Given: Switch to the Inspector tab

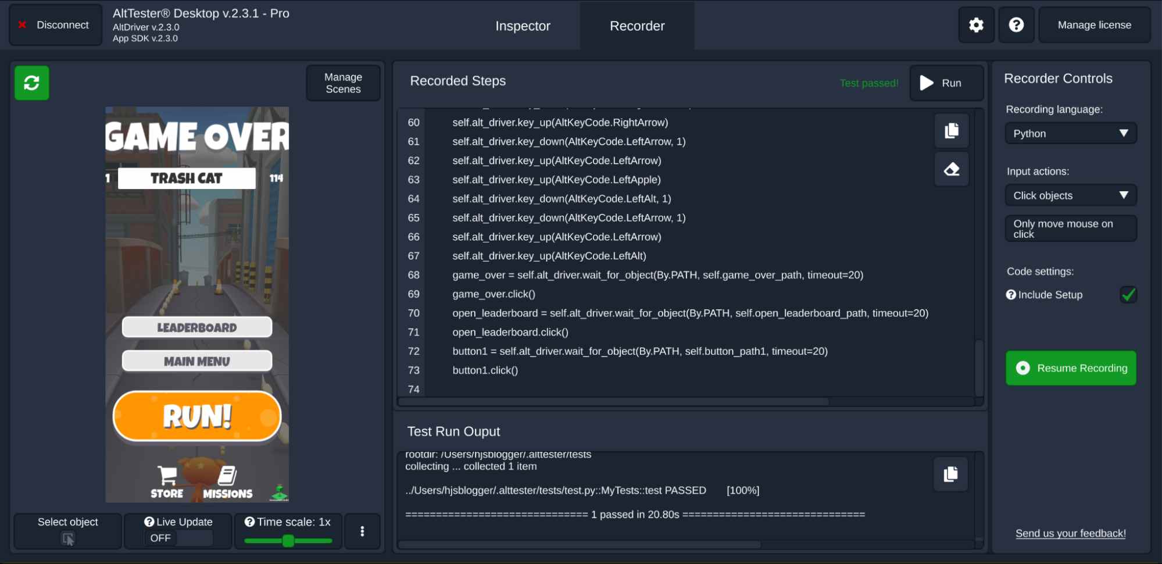Looking at the screenshot, I should [523, 26].
